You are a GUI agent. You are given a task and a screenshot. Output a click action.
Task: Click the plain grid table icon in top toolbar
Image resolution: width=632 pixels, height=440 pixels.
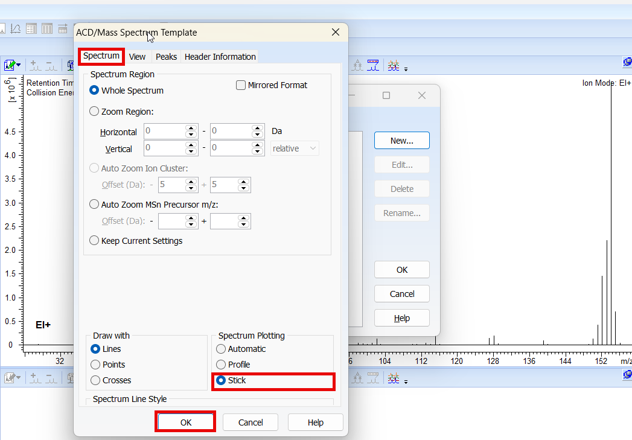point(47,28)
